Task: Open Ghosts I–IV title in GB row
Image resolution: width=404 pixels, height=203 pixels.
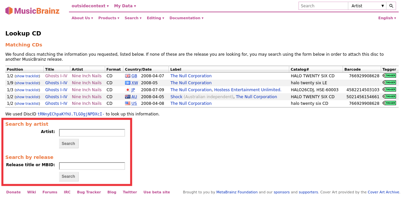Action: [x=56, y=76]
